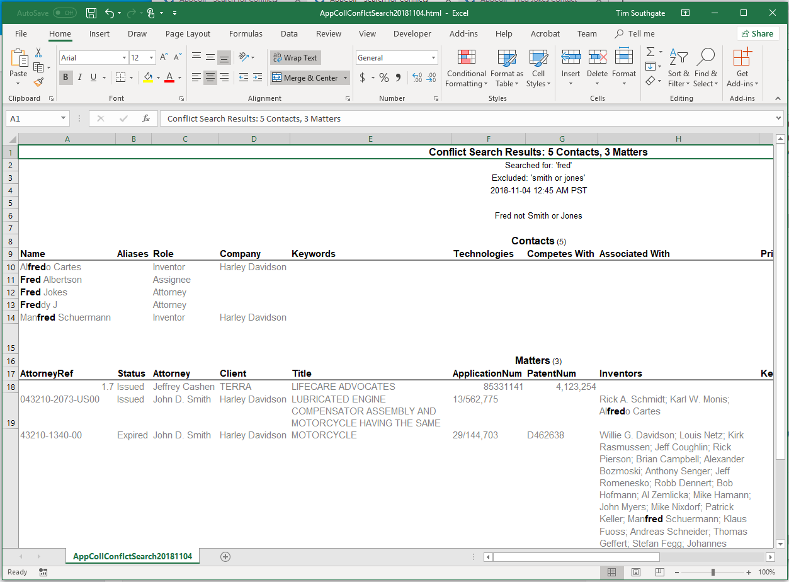
Task: Click the Delete cells icon
Action: tap(597, 67)
